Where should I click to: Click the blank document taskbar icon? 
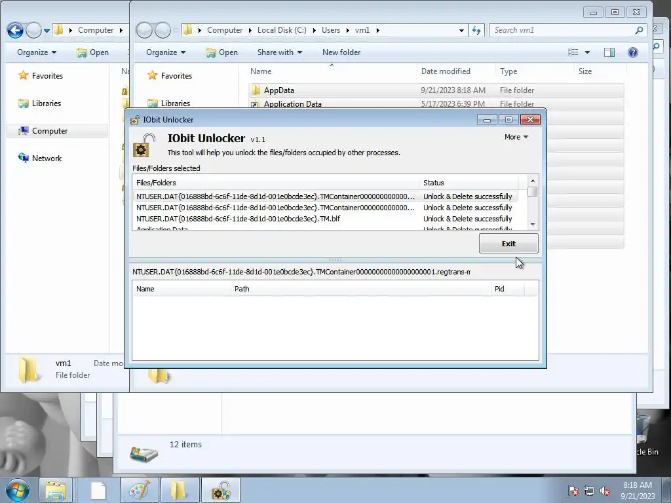pos(98,490)
